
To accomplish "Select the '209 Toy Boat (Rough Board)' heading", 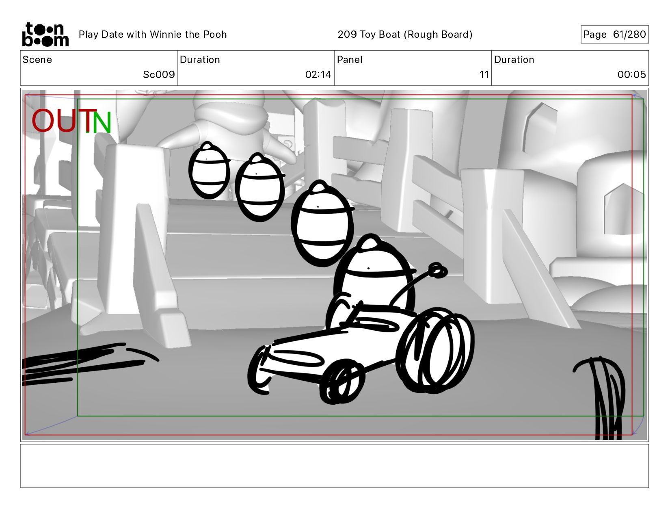I will click(x=405, y=35).
